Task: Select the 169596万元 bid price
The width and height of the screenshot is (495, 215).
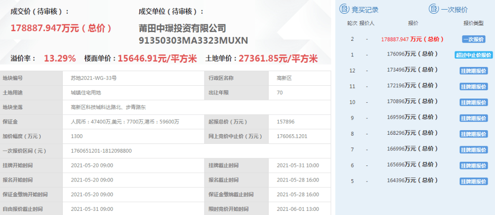Action: point(412,117)
